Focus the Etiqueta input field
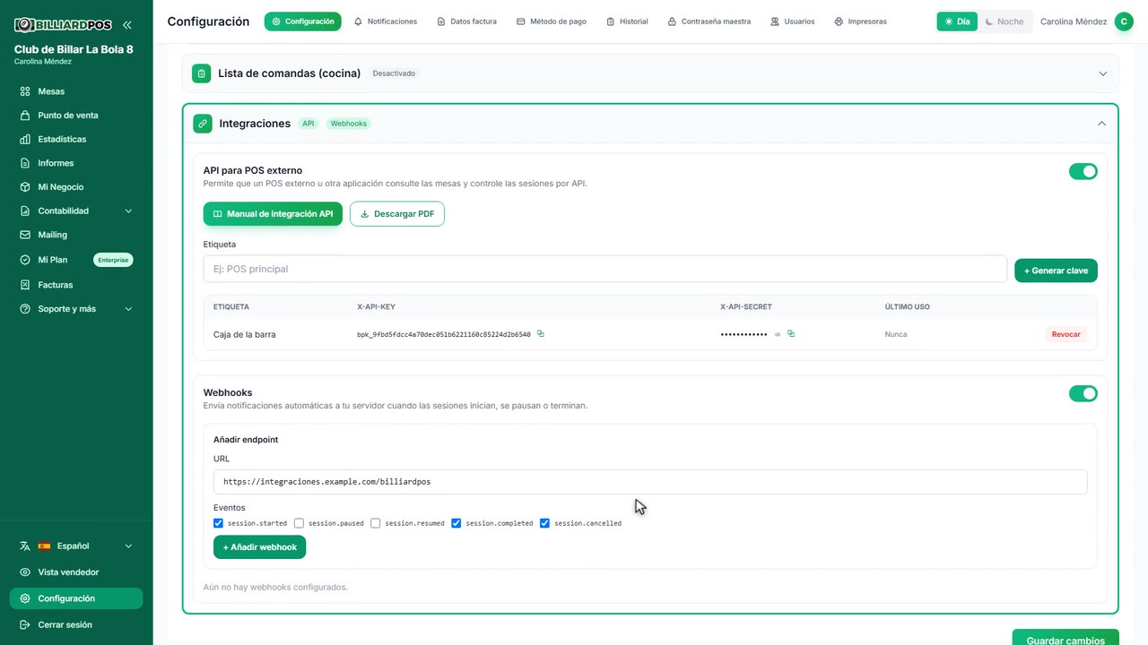 click(x=605, y=269)
